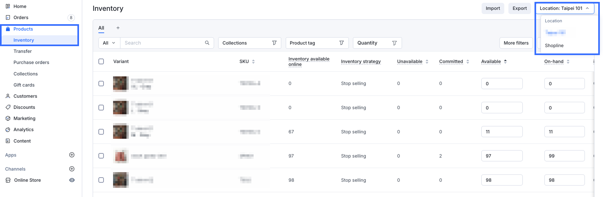603x197 pixels.
Task: Preview Online Store with eye icon
Action: click(72, 180)
